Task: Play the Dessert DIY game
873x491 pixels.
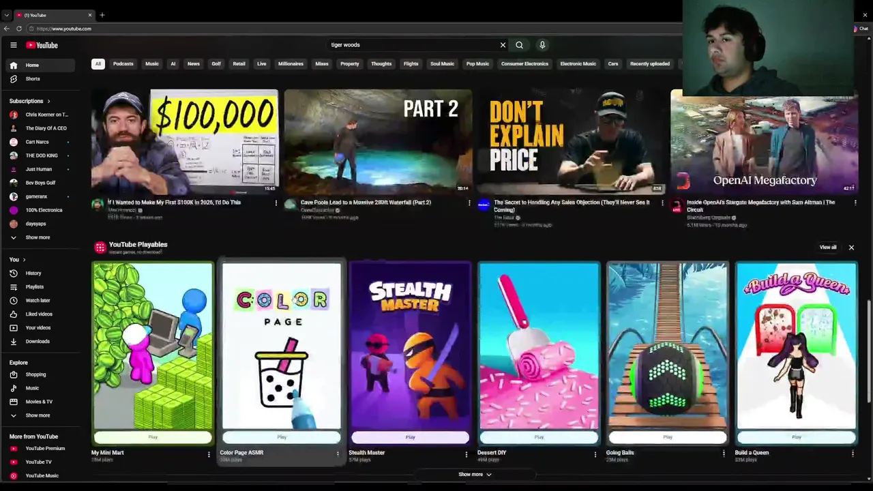Action: [539, 437]
